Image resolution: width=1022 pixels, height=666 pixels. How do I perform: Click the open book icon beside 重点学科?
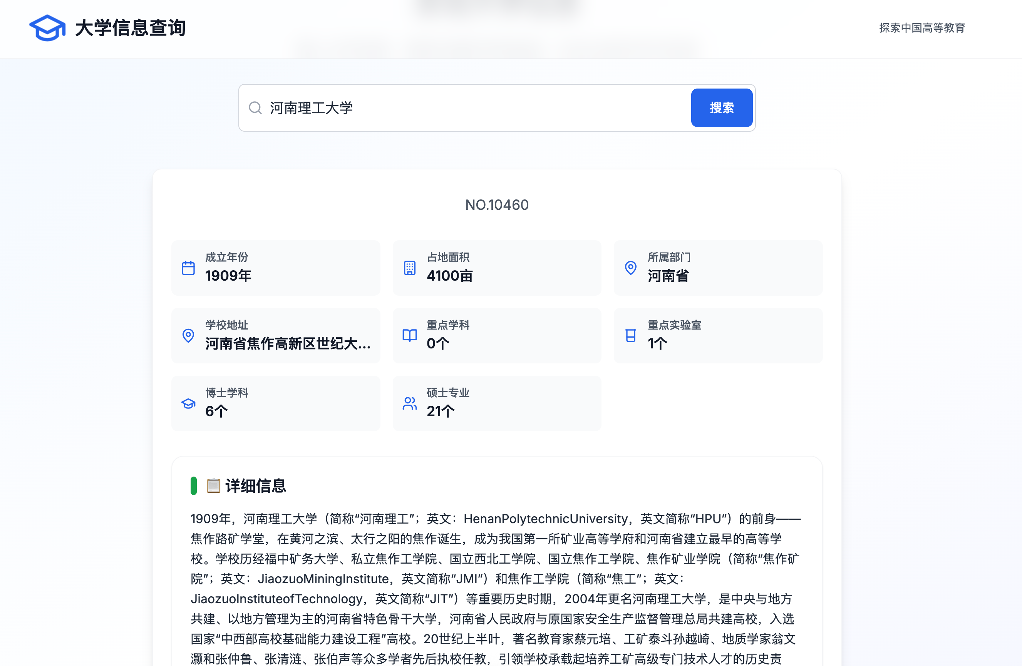point(410,335)
